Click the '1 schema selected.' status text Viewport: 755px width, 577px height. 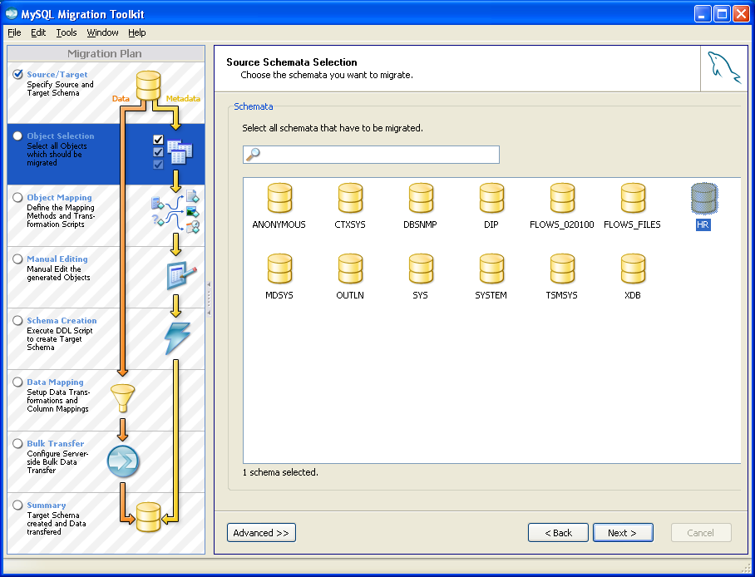[280, 472]
